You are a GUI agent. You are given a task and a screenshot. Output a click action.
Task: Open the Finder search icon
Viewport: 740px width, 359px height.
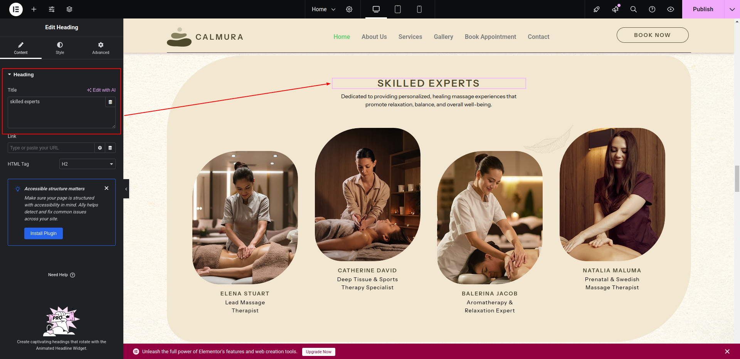tap(633, 9)
